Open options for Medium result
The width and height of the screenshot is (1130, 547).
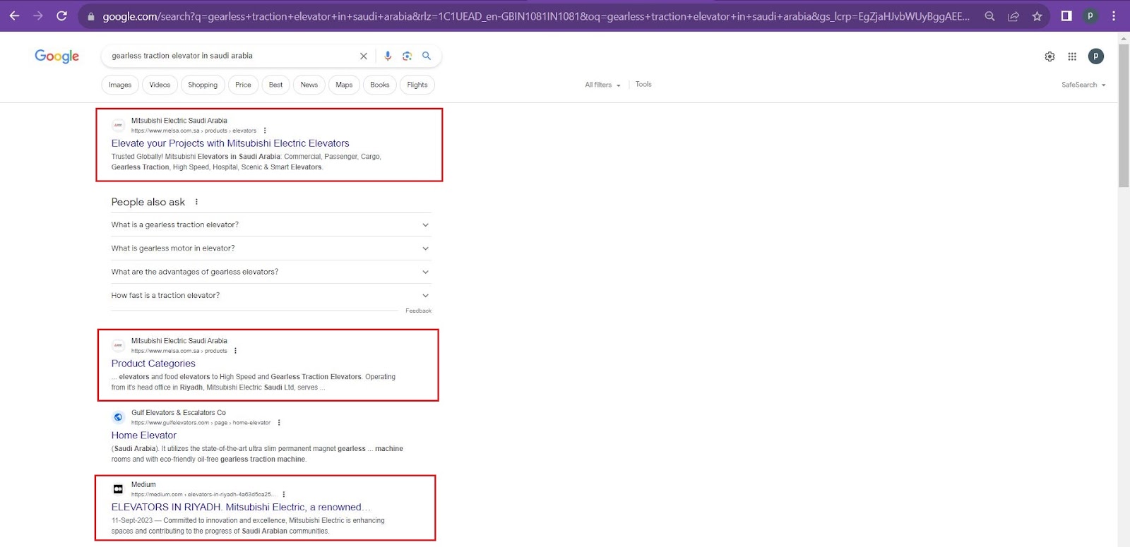284,495
